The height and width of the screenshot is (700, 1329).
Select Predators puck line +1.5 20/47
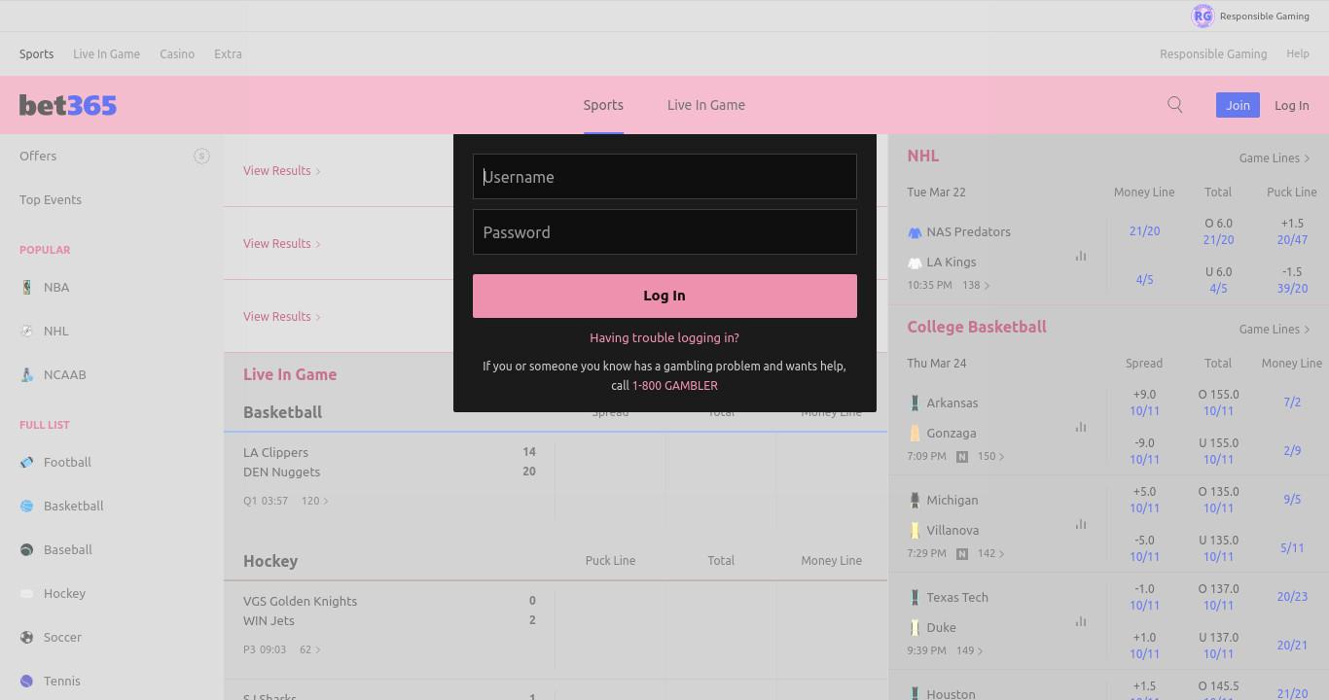pos(1292,231)
